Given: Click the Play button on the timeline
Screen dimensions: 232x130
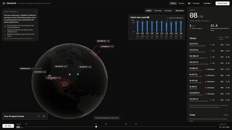Looking at the screenshot, I should [8, 126].
